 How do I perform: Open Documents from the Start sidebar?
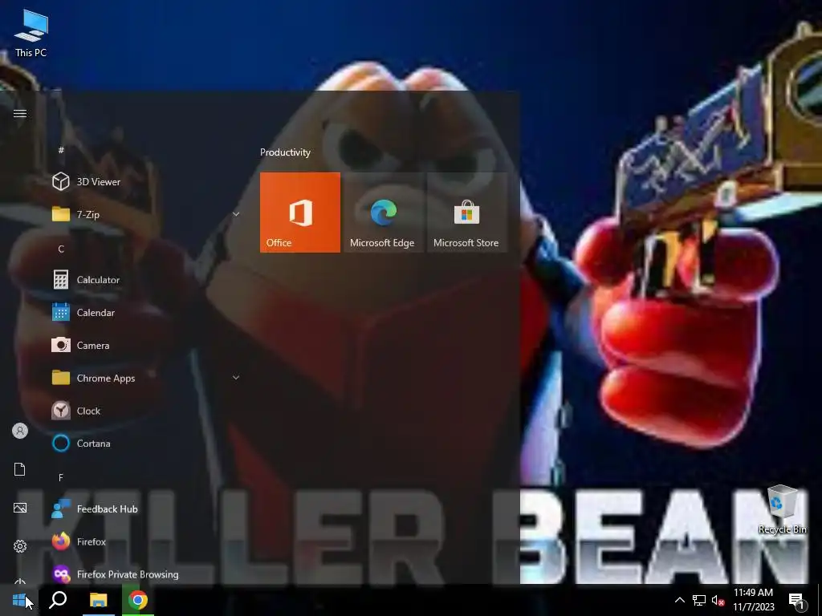click(20, 469)
